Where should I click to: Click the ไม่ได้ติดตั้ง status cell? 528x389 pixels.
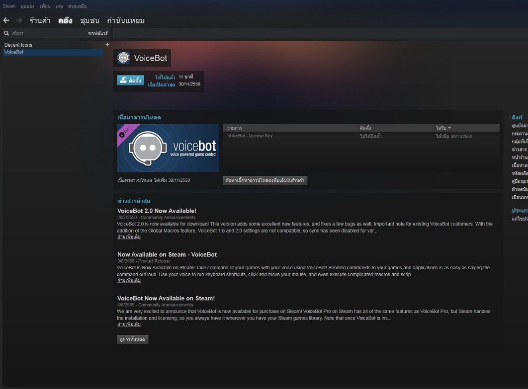tap(370, 136)
